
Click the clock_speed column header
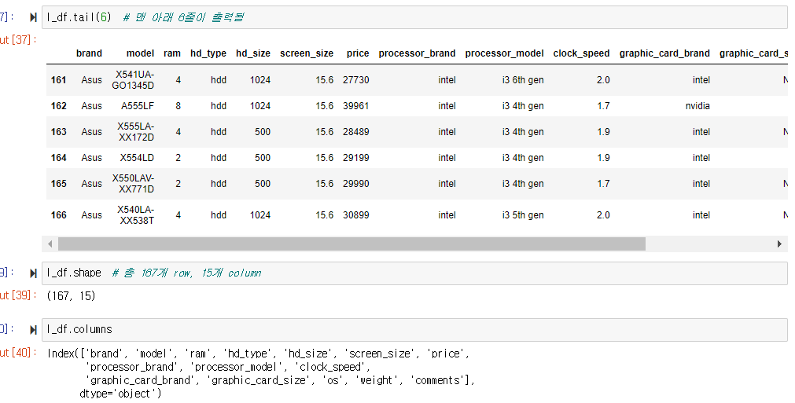(582, 53)
